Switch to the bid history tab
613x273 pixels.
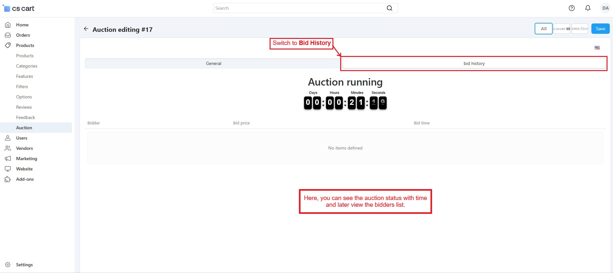474,63
